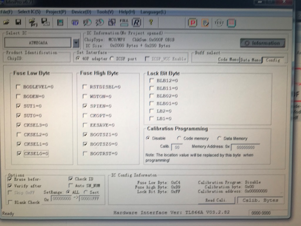301x226 pixels.
Task: Expand the Select IC dropdown arrow
Action: (76, 43)
